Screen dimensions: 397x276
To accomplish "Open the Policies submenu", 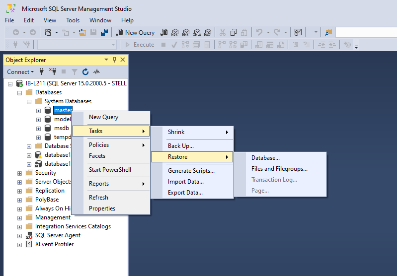I will [111, 145].
